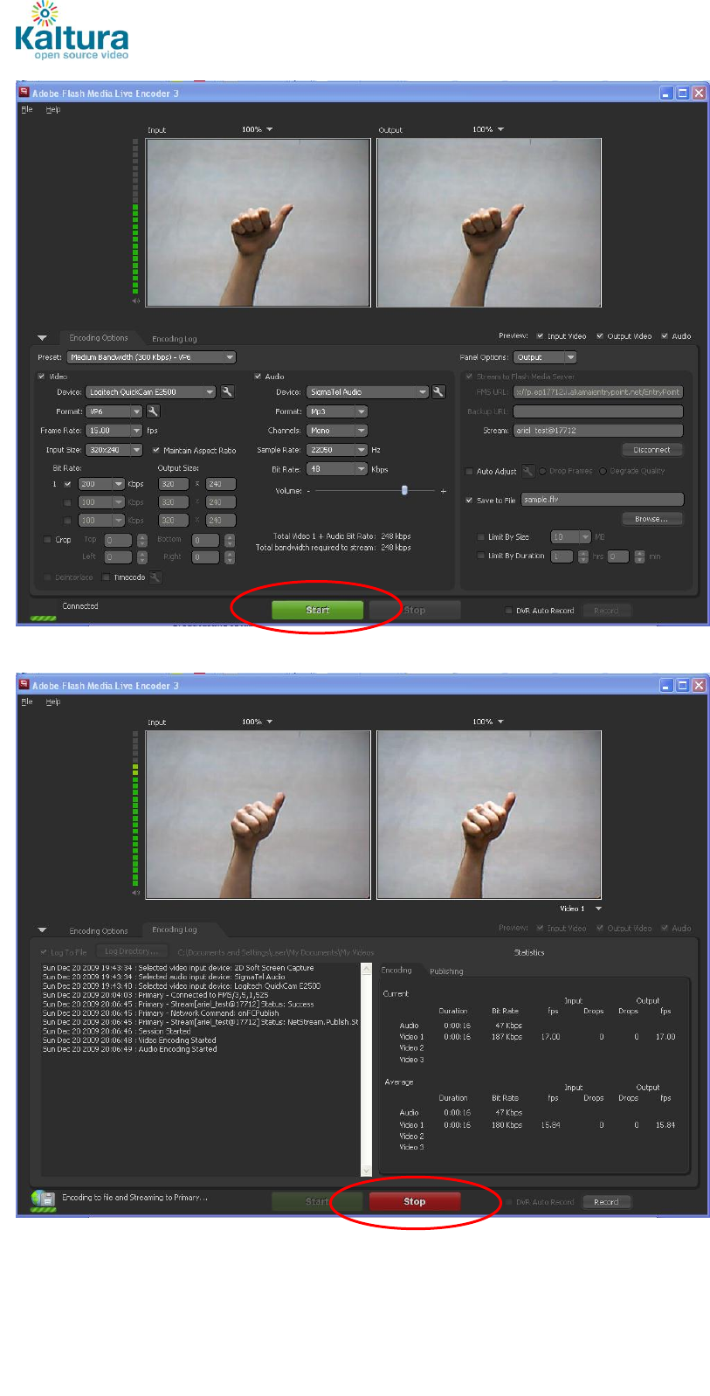Open audio Device dropdown SigmaTel Audio
The height and width of the screenshot is (1396, 710).
click(x=368, y=392)
